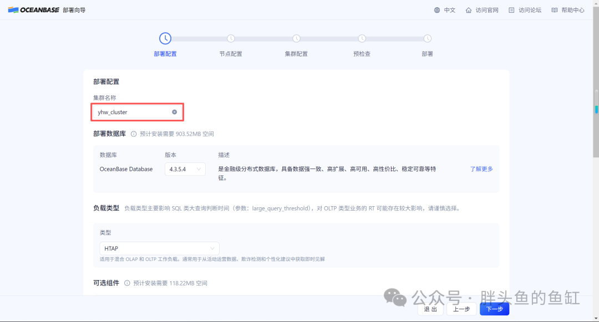The image size is (599, 322).
Task: Click the scrollbar down arrow
Action: [596, 318]
